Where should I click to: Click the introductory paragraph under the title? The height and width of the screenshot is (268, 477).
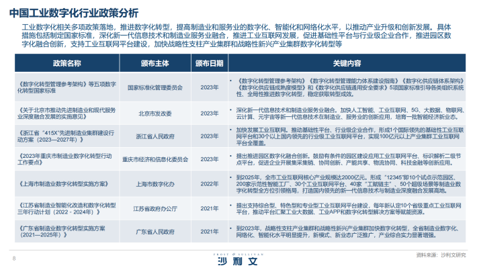click(236, 36)
